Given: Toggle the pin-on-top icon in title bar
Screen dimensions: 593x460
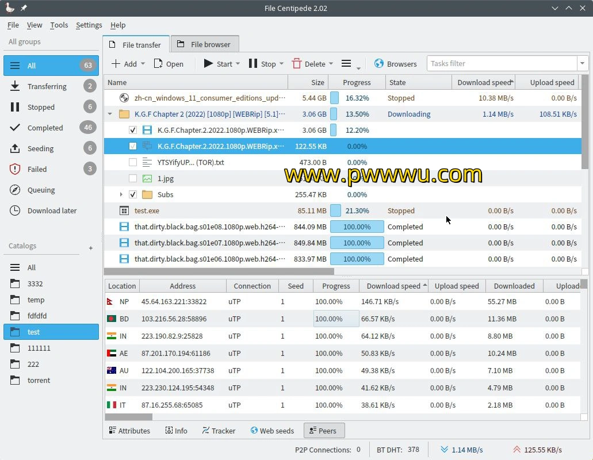Looking at the screenshot, I should 24,8.
